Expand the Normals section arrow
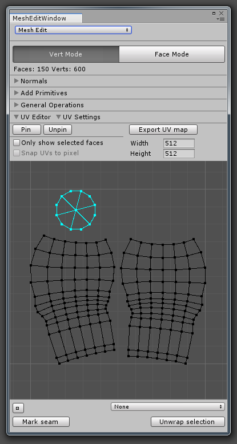The height and width of the screenshot is (444, 237). 17,81
